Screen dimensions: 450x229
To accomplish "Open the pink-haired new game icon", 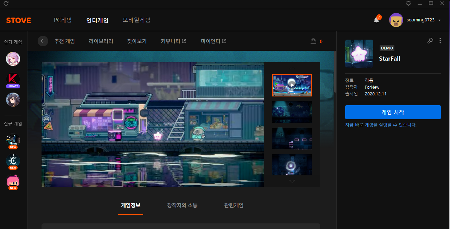I will click(x=13, y=182).
